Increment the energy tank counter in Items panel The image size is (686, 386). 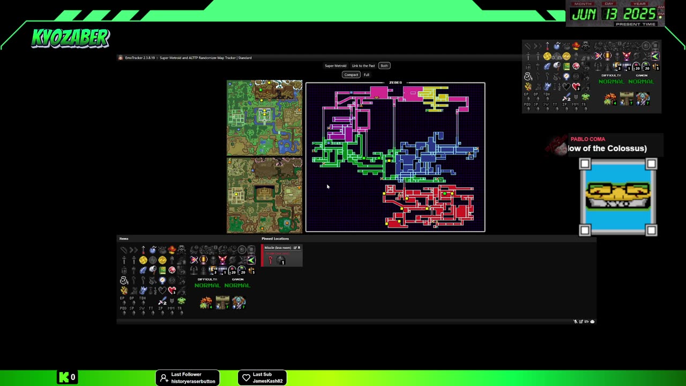pyautogui.click(x=213, y=270)
